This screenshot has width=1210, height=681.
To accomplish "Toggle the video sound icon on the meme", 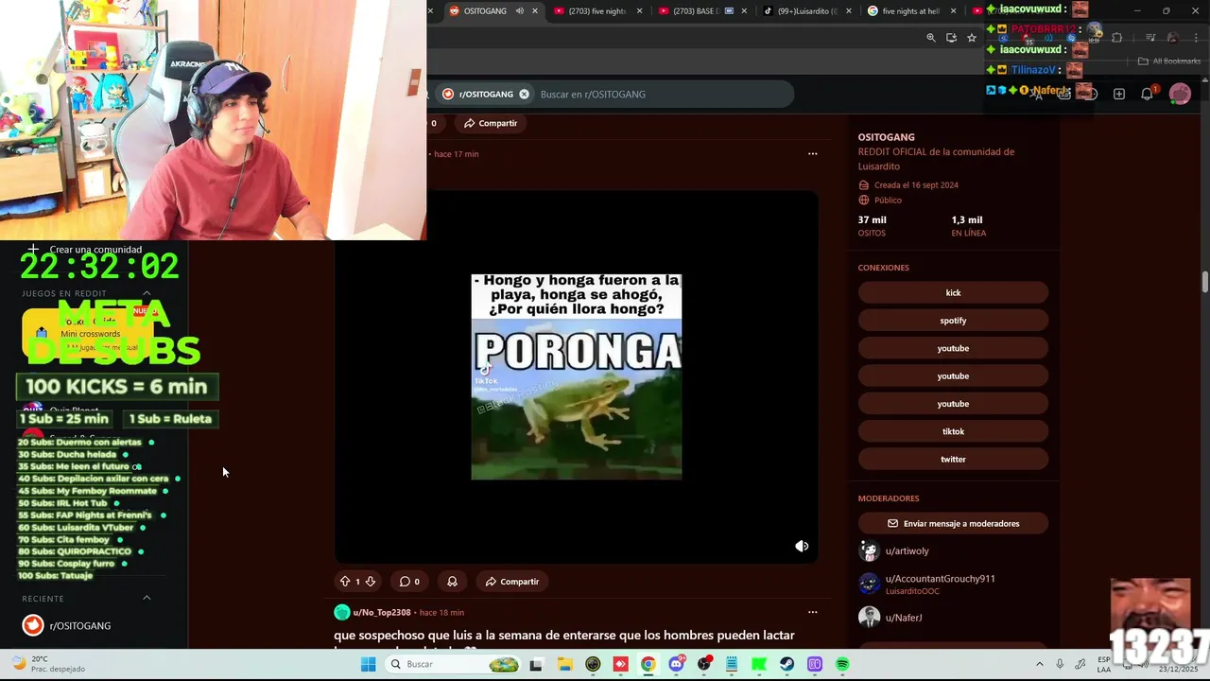I will [802, 546].
